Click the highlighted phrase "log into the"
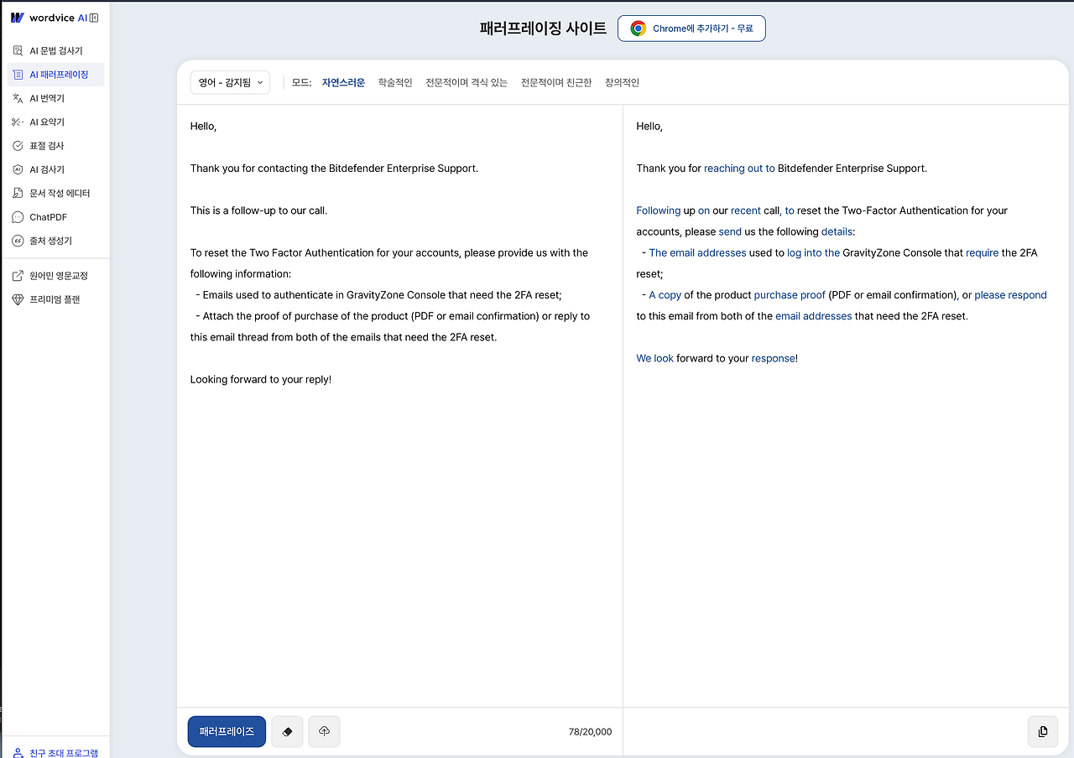The width and height of the screenshot is (1074, 758). click(x=813, y=252)
